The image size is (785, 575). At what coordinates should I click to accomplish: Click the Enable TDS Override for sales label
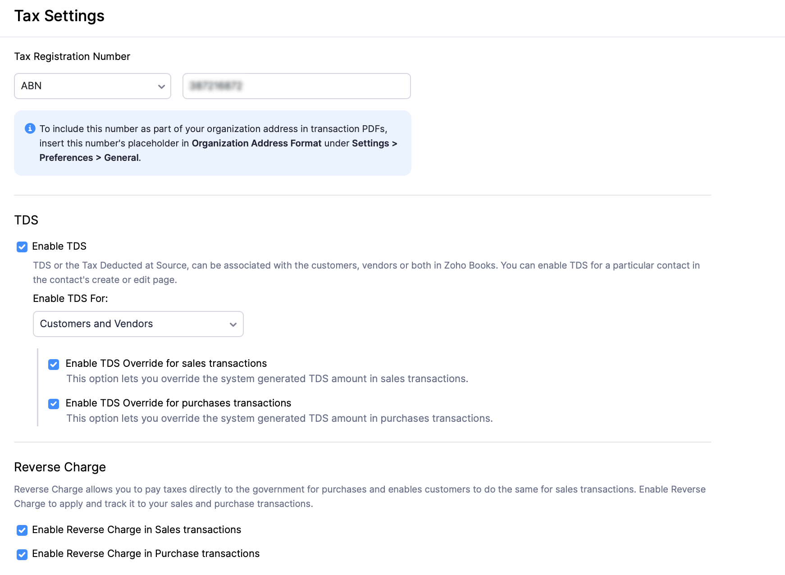coord(166,363)
